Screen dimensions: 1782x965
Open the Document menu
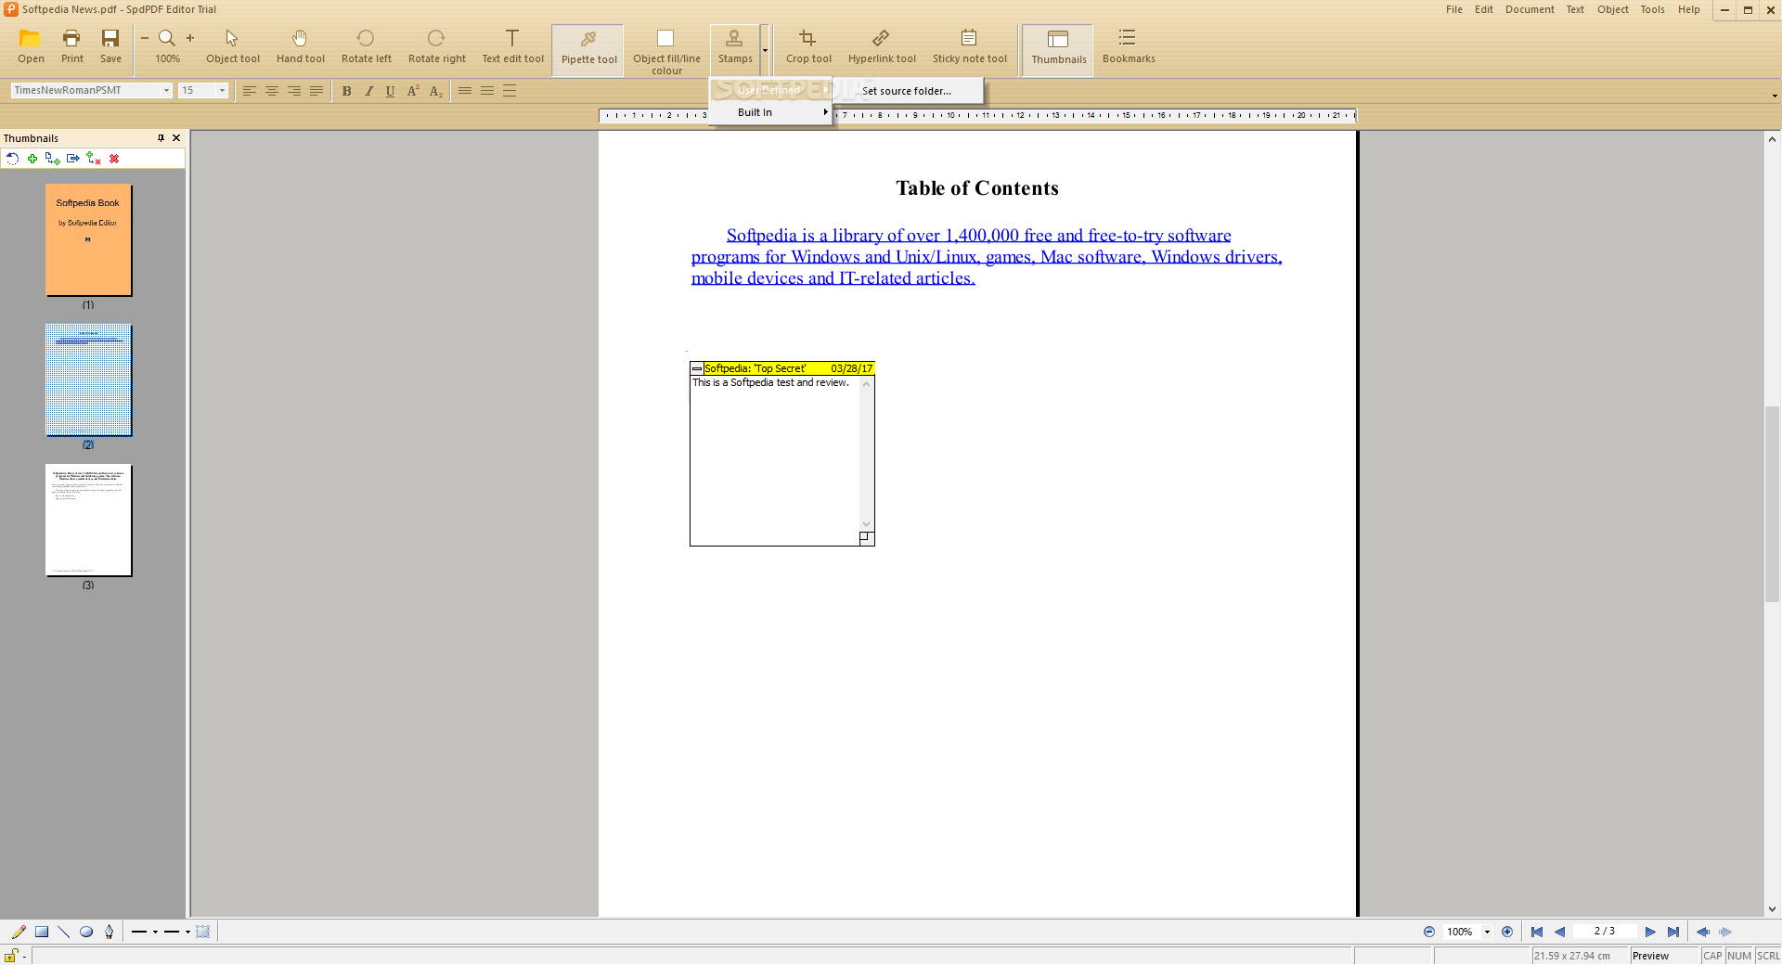1530,9
